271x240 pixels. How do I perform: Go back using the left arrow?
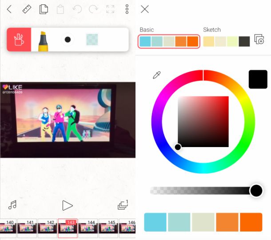point(9,9)
